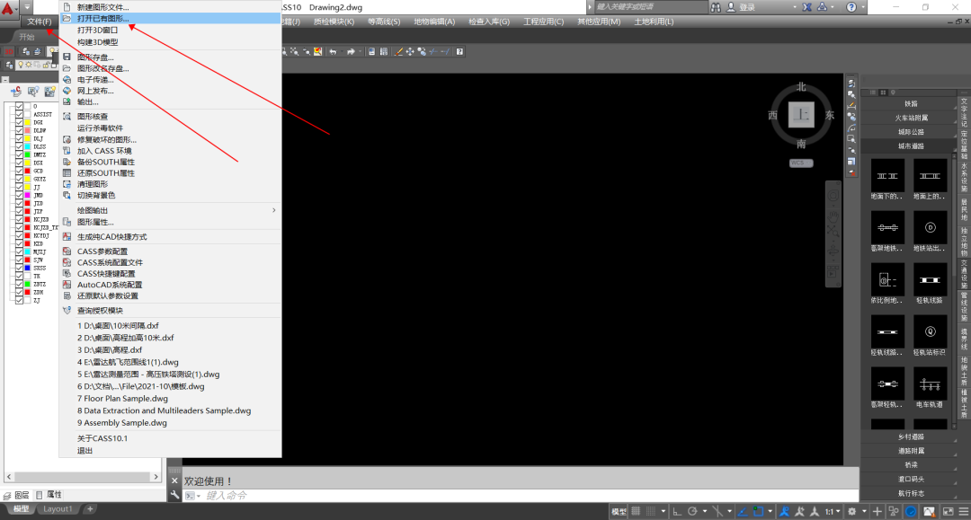The width and height of the screenshot is (971, 520).
Task: Click the 模型 button in the status bar
Action: [619, 511]
